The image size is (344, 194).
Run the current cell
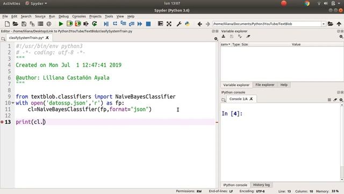(69, 24)
